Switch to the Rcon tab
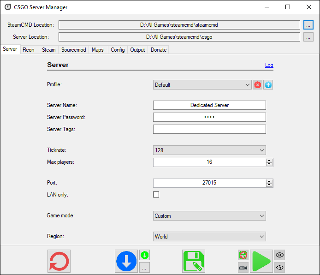 point(29,50)
